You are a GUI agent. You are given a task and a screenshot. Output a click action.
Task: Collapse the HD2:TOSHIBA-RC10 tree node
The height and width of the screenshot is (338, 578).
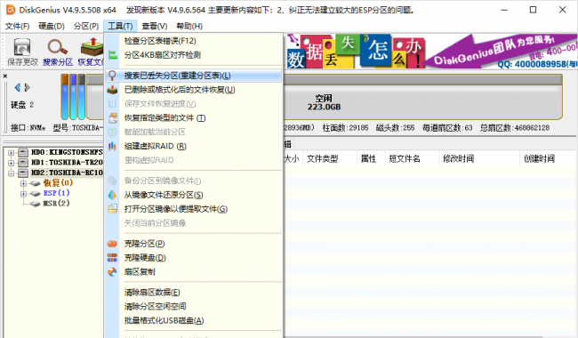(x=11, y=173)
